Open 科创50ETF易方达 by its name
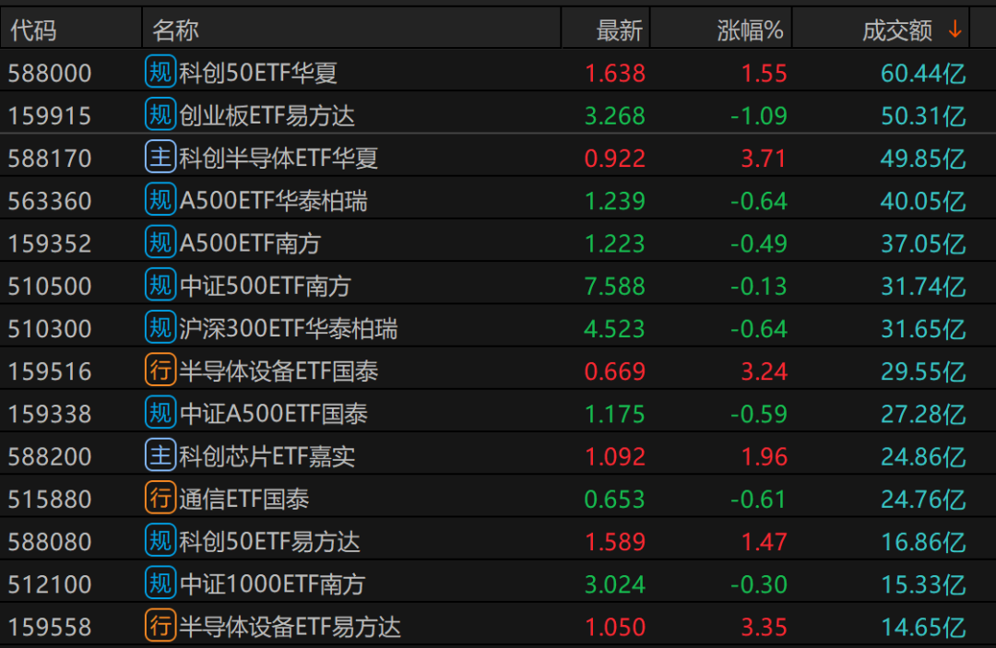Viewport: 996px width, 648px height. pos(269,541)
